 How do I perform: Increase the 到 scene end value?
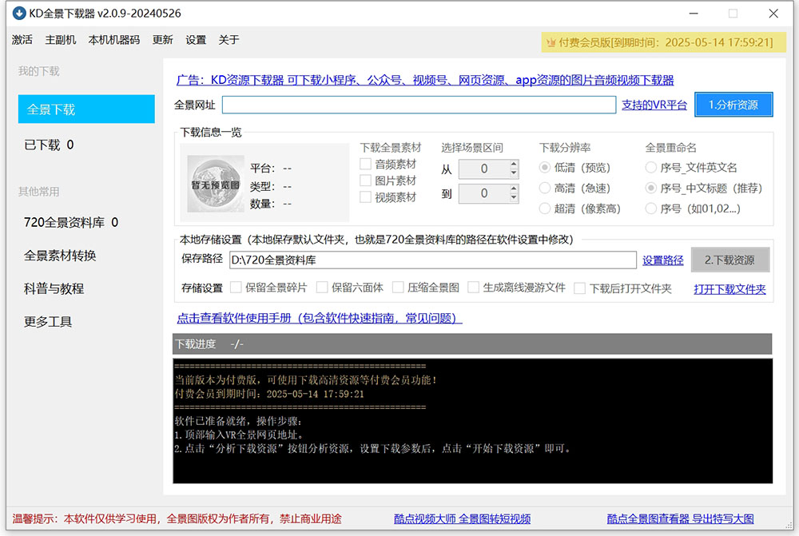[x=513, y=189]
